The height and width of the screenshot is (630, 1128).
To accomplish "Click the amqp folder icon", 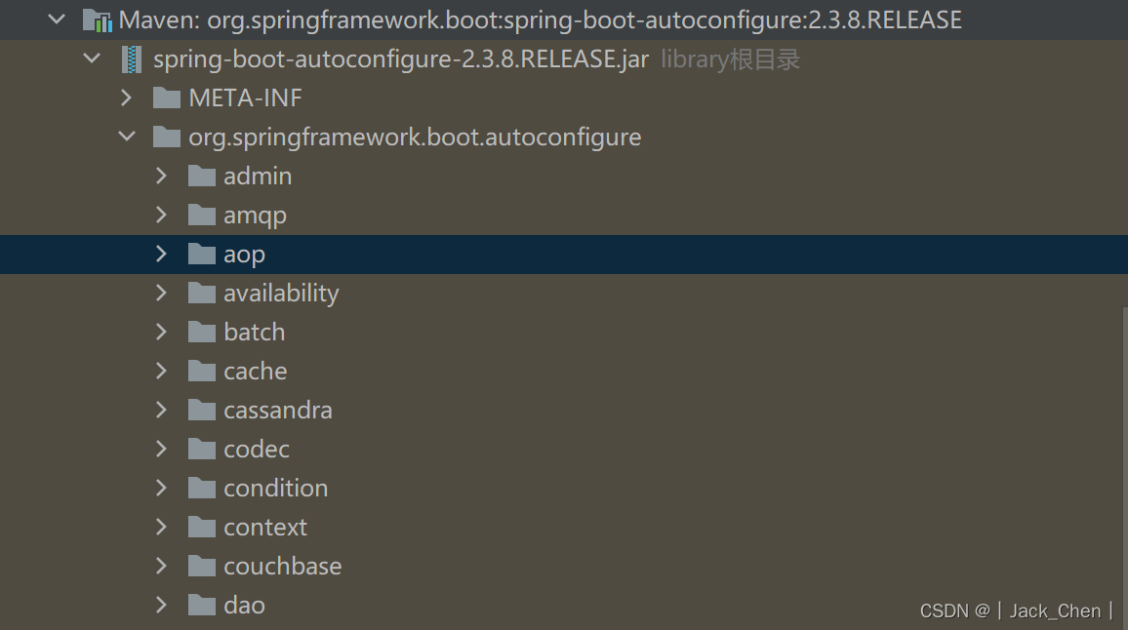I will (201, 215).
